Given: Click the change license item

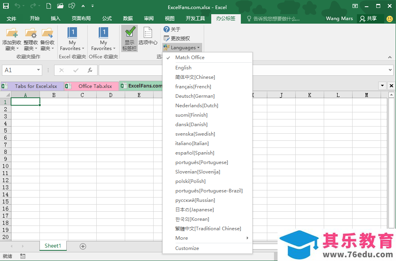Looking at the screenshot, I should click(176, 38).
